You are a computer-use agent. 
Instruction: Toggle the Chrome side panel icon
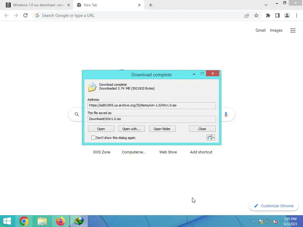click(278, 15)
